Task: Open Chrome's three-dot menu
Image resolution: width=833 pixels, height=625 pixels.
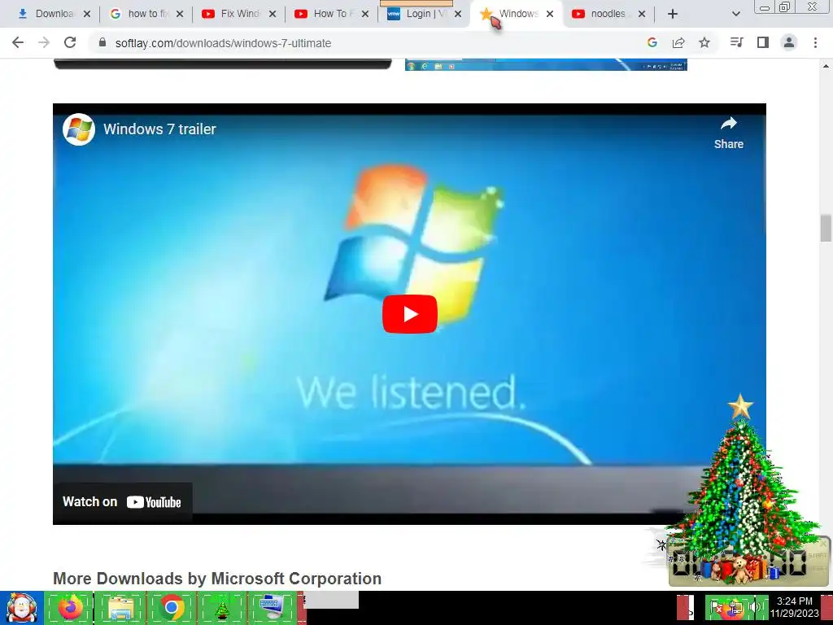Action: coord(815,42)
